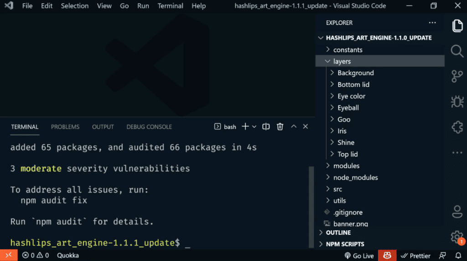Open the Edit menu
Viewport: 467px width, 261px height.
(47, 5)
